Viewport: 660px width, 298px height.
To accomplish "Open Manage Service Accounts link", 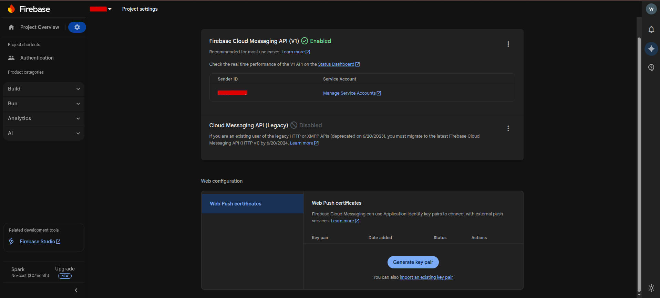I will (349, 93).
